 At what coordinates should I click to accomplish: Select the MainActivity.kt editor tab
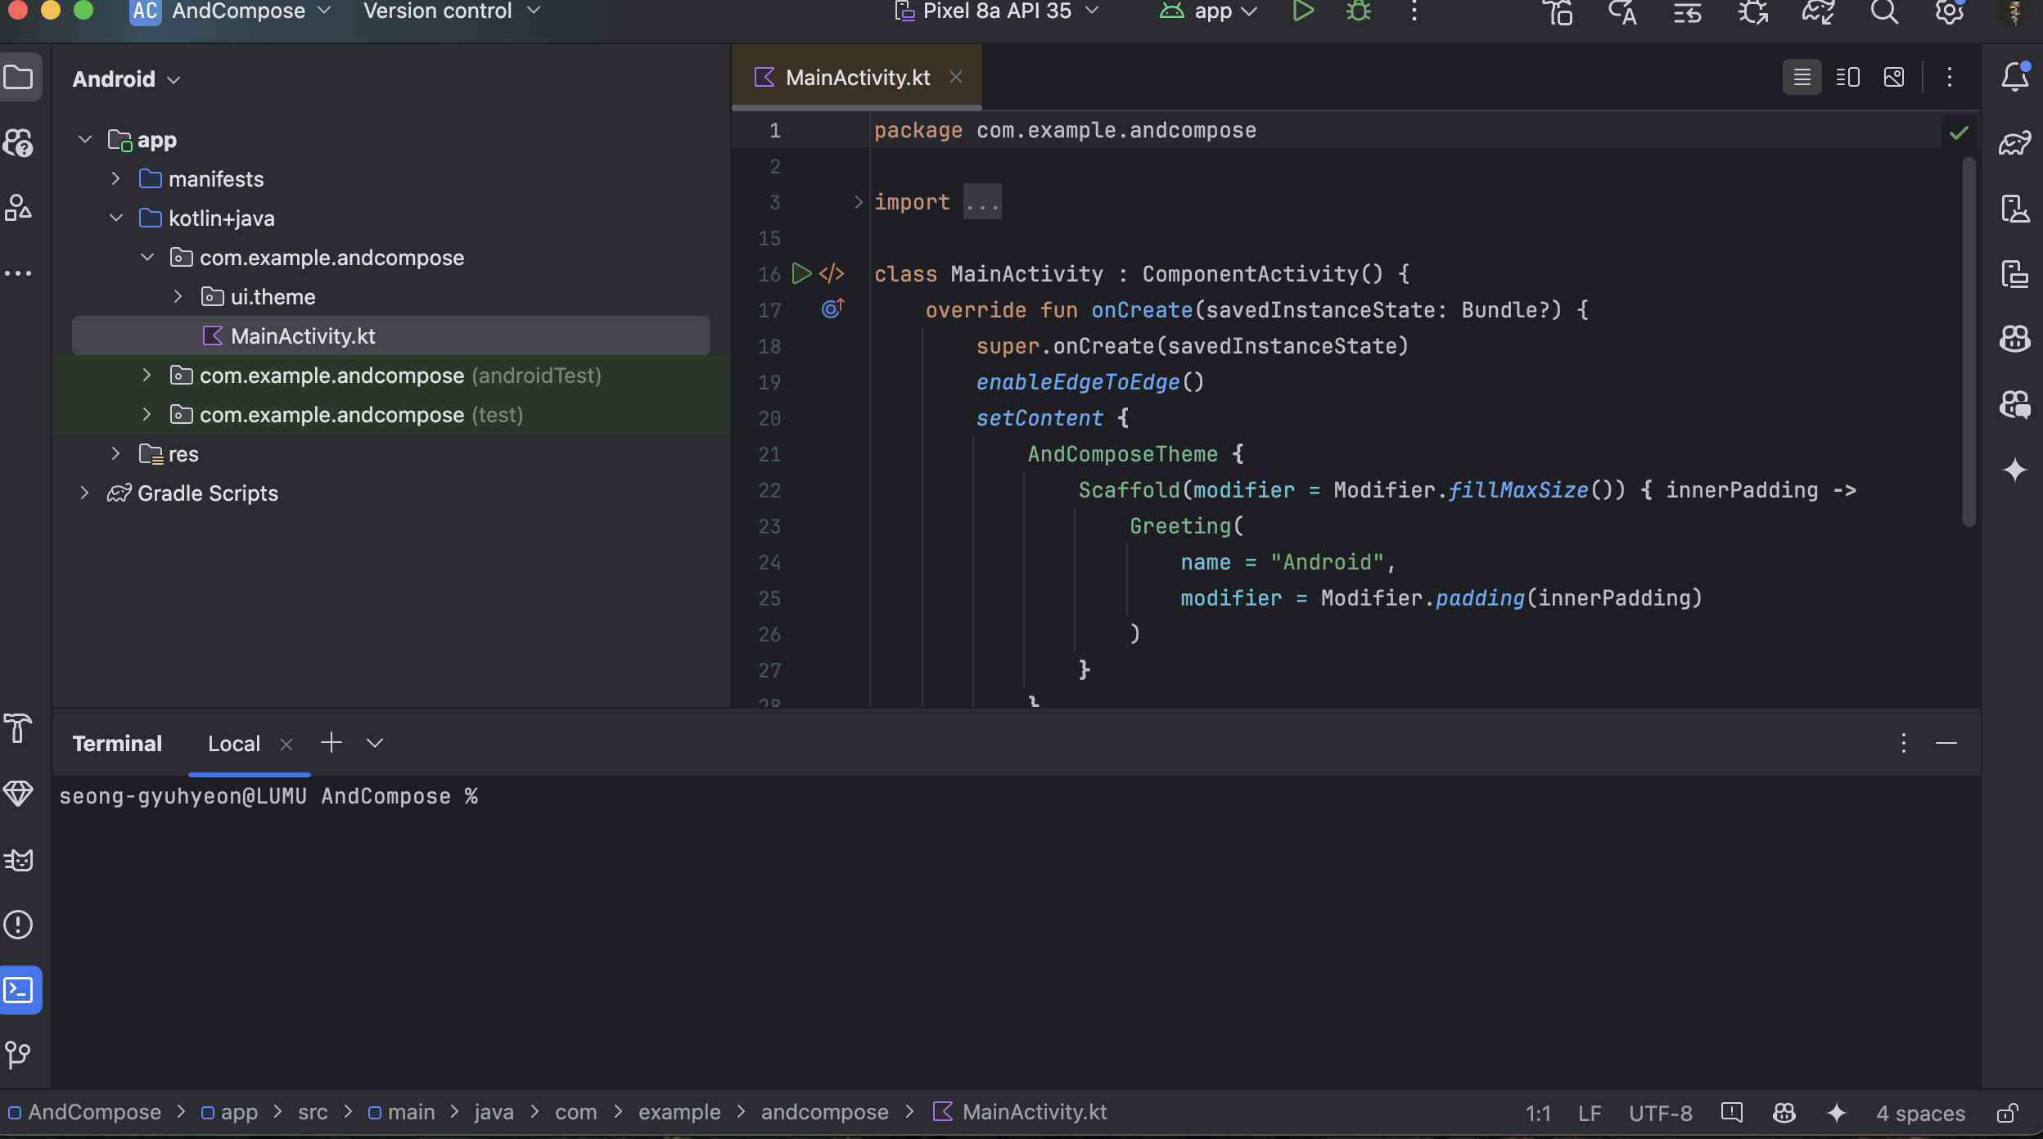click(x=857, y=77)
